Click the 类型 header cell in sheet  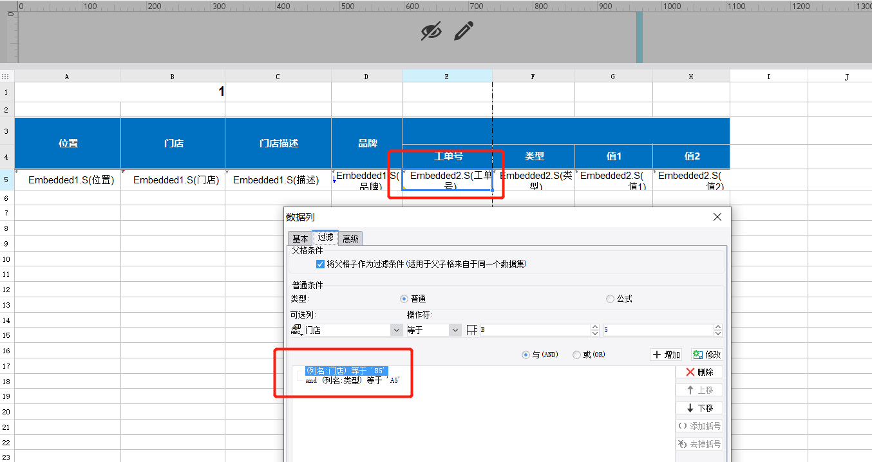pos(533,156)
